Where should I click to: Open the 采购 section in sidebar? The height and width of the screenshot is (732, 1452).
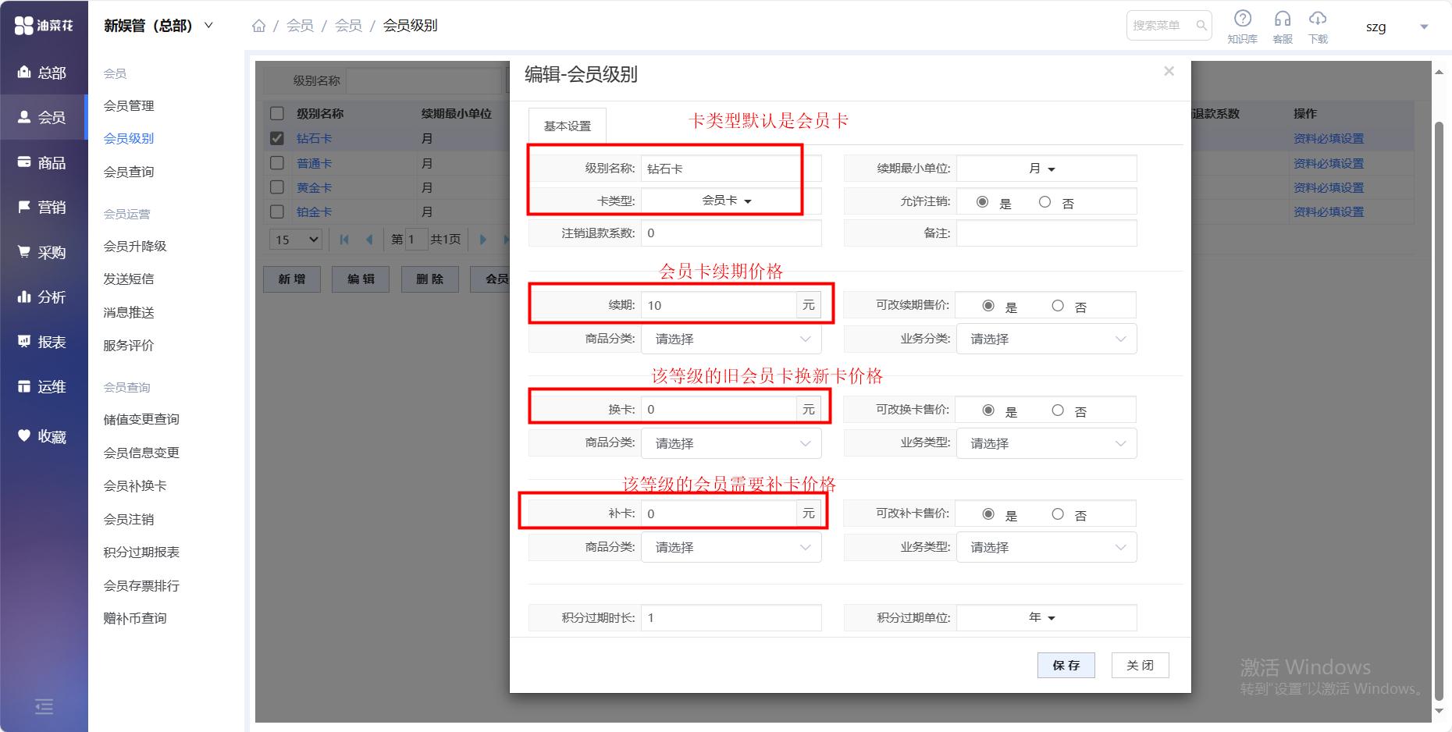click(43, 252)
